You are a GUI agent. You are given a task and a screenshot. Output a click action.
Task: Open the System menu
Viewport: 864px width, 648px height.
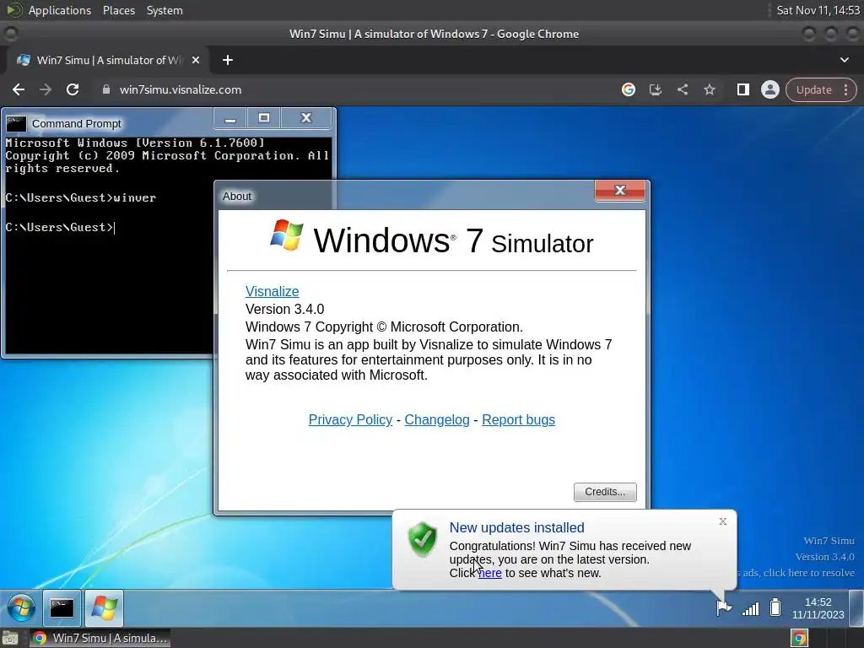(x=165, y=10)
